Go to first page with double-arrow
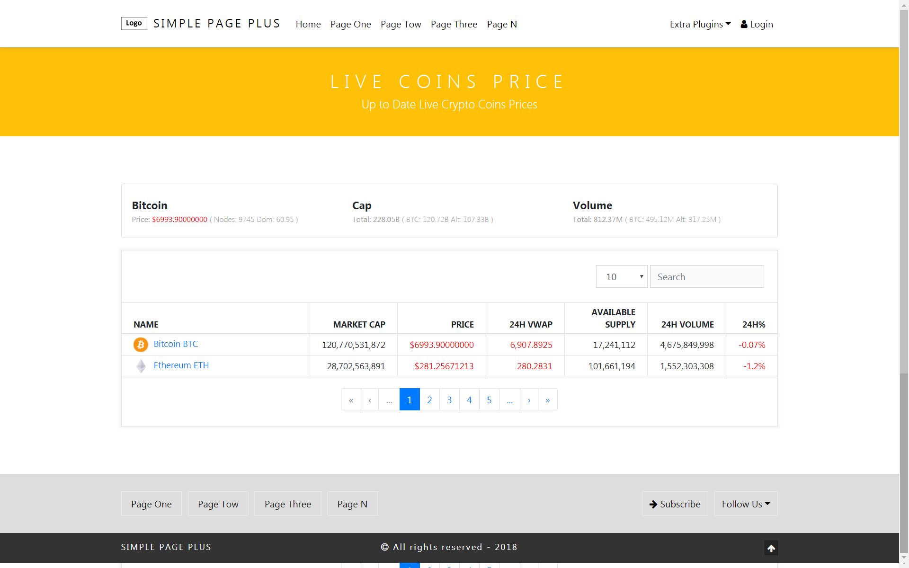The image size is (909, 568). click(351, 400)
